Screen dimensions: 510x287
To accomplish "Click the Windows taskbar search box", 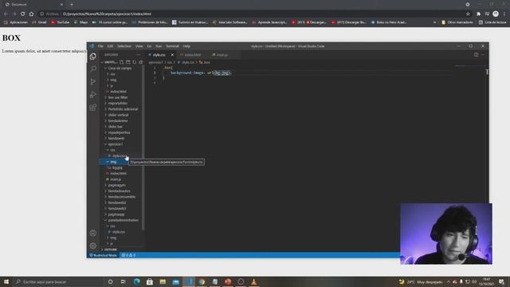I will click(x=58, y=281).
